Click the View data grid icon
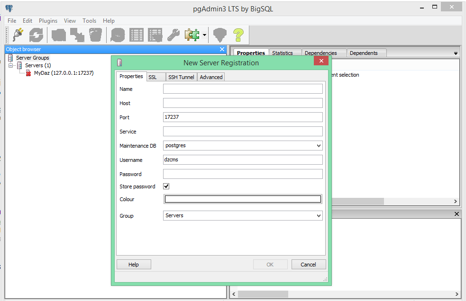 pos(137,35)
